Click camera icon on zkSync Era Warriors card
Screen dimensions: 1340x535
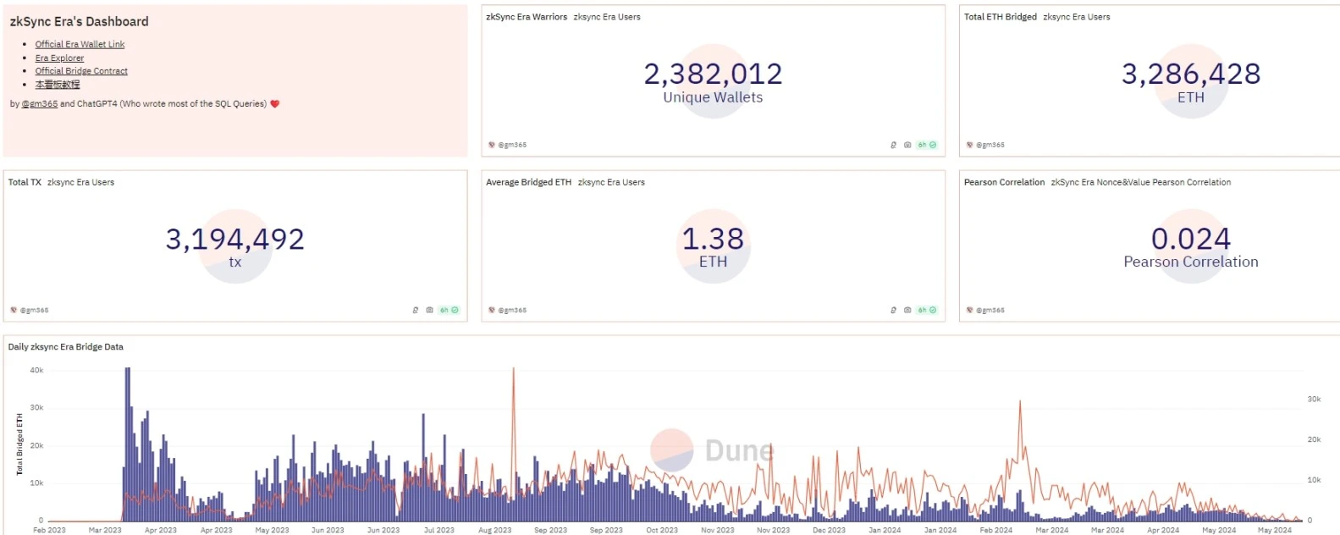(907, 145)
